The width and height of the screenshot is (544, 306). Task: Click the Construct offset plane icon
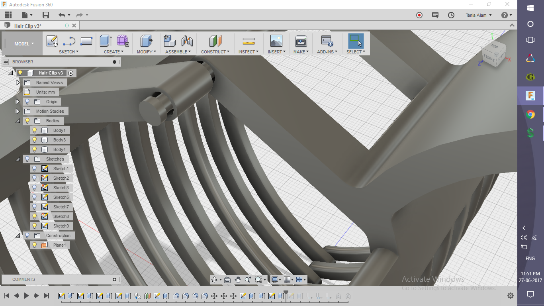coord(215,41)
